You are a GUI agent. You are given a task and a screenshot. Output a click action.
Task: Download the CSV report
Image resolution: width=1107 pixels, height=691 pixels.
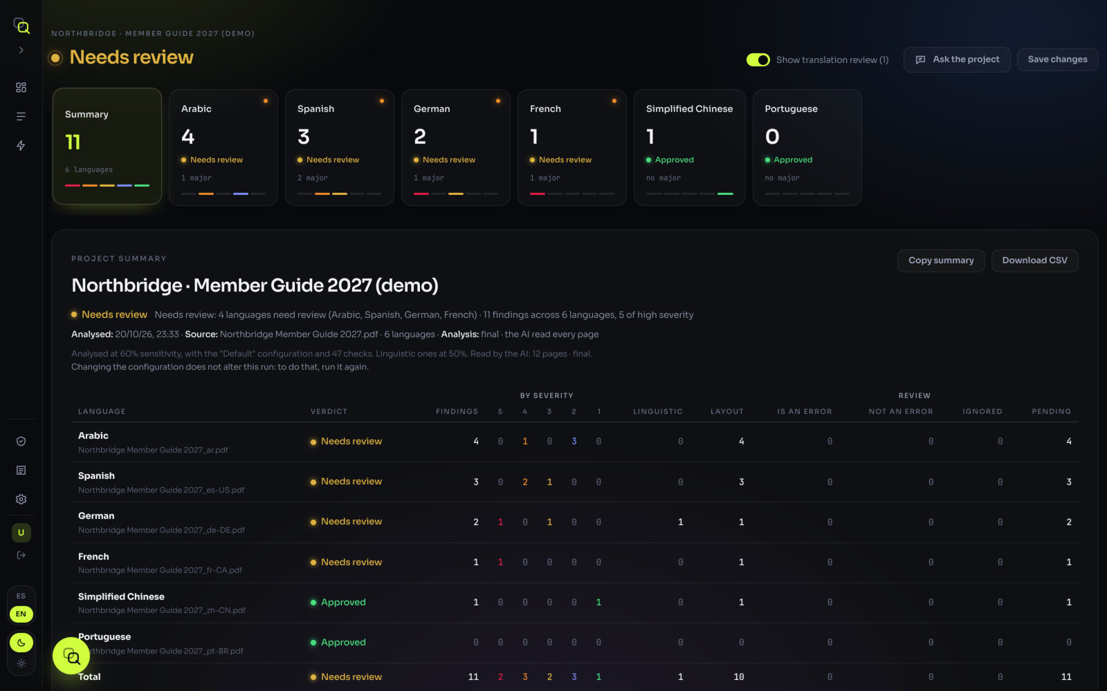(1034, 261)
